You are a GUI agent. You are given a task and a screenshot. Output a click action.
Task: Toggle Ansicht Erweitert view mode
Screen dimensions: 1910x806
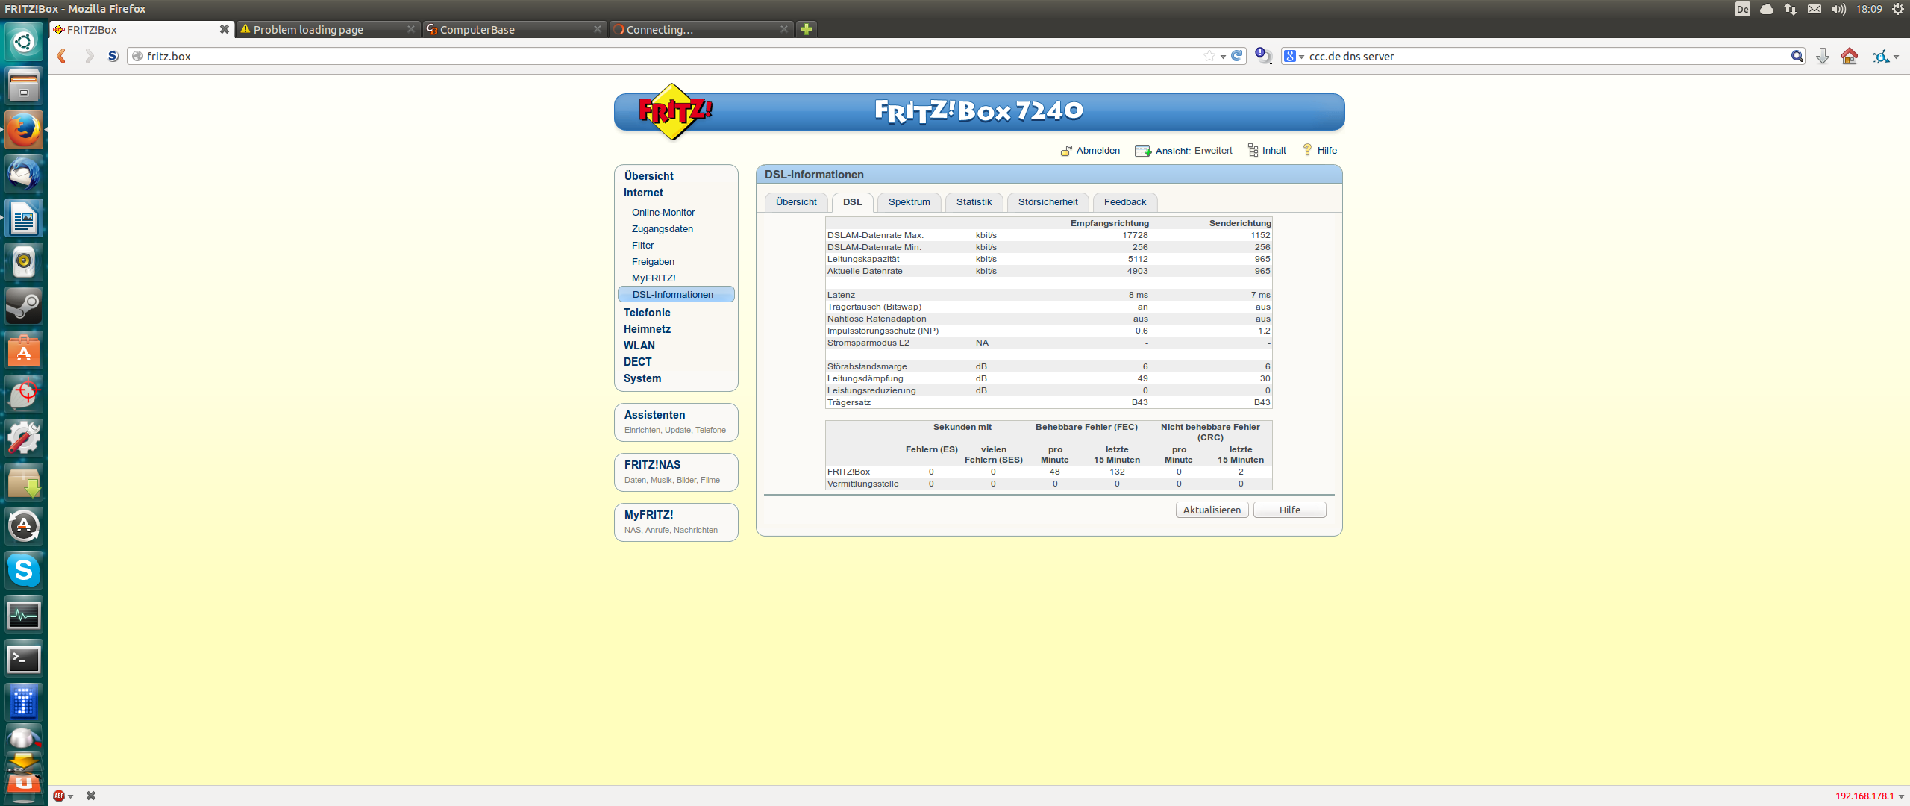[1192, 151]
